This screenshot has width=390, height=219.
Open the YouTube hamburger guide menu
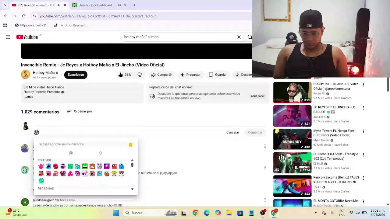[x=8, y=37]
